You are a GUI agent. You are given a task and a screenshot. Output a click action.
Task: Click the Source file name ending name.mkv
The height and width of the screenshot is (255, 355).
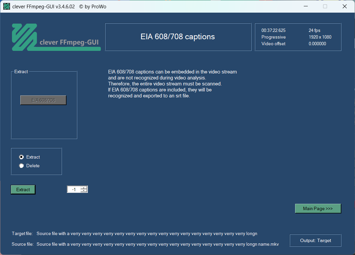click(158, 244)
